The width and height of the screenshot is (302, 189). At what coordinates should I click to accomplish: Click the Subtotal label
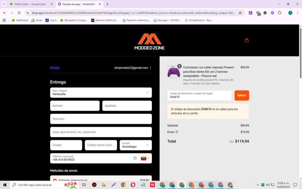(x=173, y=125)
